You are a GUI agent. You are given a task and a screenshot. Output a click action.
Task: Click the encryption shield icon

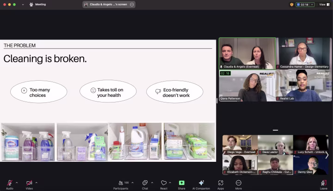point(291,5)
